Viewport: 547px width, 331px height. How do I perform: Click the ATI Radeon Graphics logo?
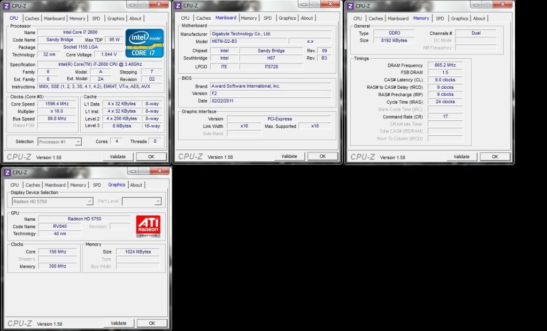click(148, 226)
